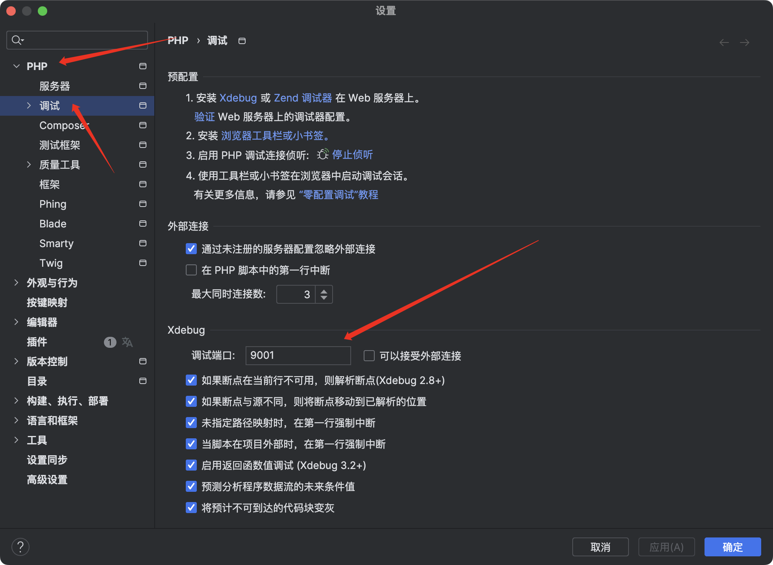Image resolution: width=773 pixels, height=565 pixels.
Task: Click the search magnifier icon in the settings search field
Action: tap(17, 40)
